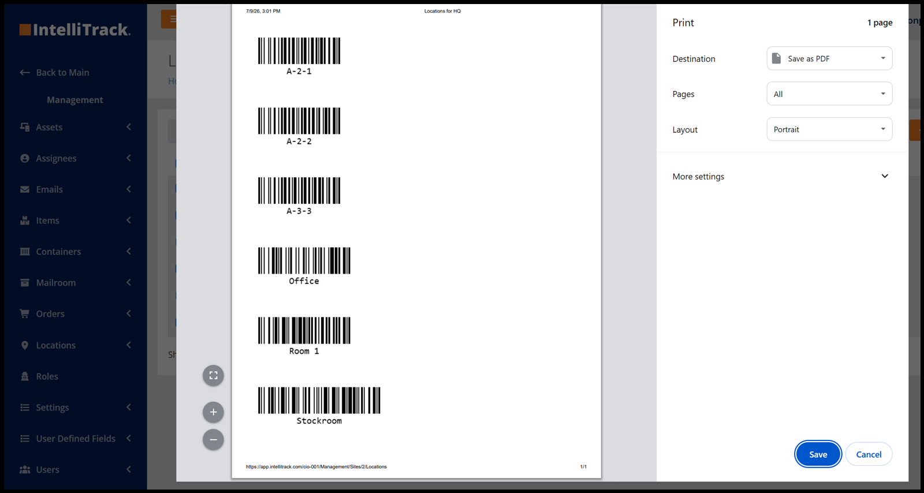
Task: Click the fit-to-page preview button
Action: (213, 375)
